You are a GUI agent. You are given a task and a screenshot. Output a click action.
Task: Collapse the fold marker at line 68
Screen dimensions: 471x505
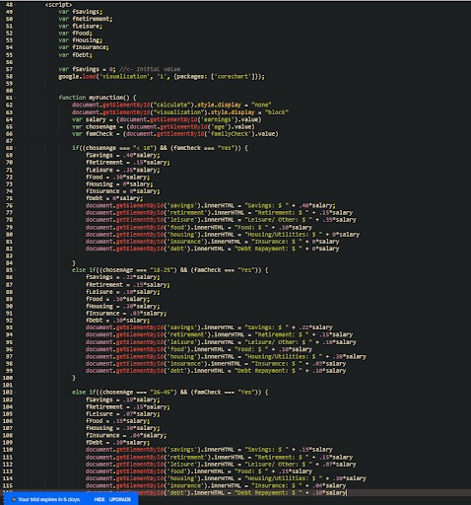pyautogui.click(x=15, y=148)
